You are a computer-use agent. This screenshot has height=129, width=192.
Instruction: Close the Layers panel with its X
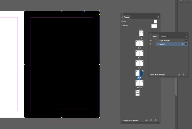click(x=150, y=33)
